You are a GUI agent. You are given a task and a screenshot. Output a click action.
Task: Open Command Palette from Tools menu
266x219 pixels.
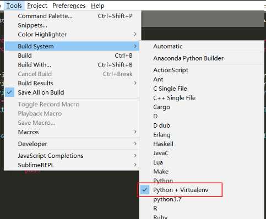[72, 16]
